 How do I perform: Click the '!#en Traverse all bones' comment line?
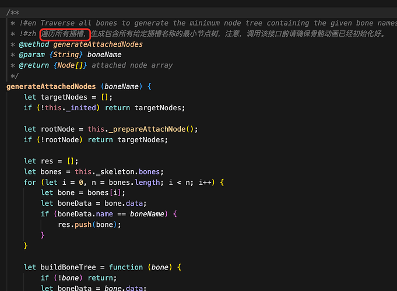[203, 23]
